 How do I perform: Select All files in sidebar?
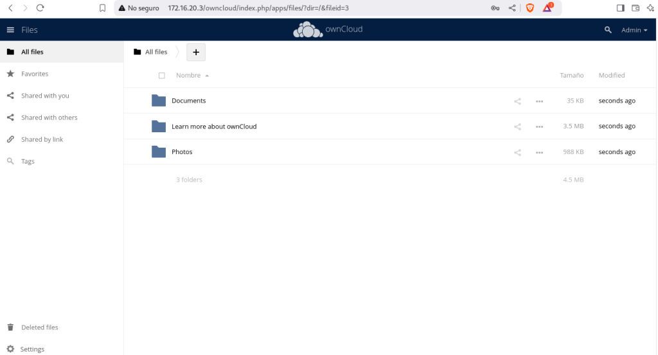pos(62,52)
